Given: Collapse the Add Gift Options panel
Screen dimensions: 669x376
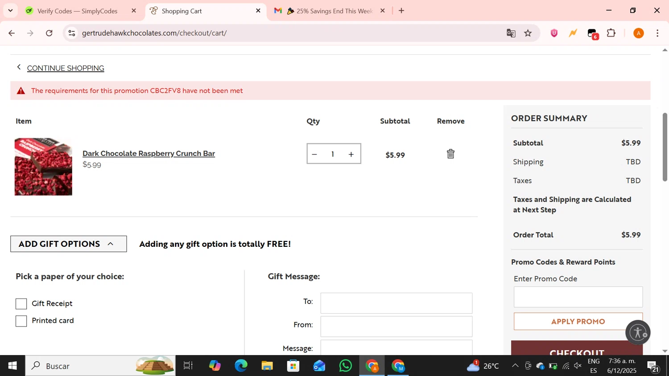Looking at the screenshot, I should point(68,244).
